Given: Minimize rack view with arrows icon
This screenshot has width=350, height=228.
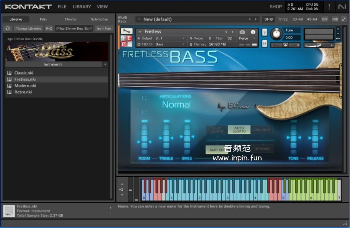Looking at the screenshot, I should coord(344,19).
